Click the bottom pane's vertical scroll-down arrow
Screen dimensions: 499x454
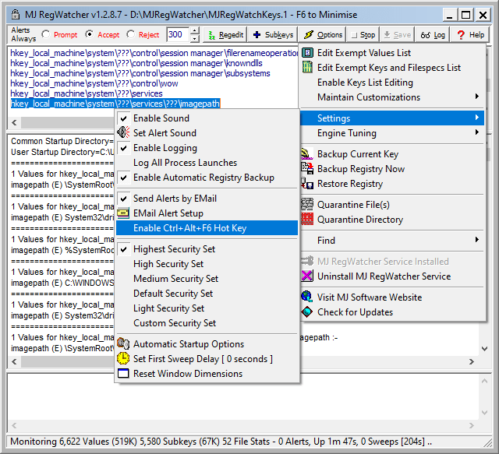pos(484,413)
